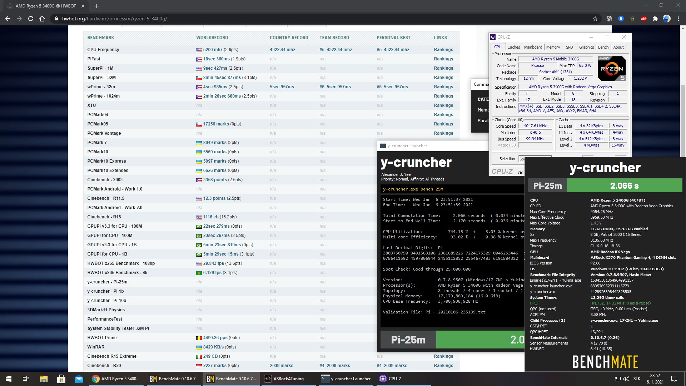Open the notification center icon
Viewport: 686px width, 386px height.
coord(674,379)
